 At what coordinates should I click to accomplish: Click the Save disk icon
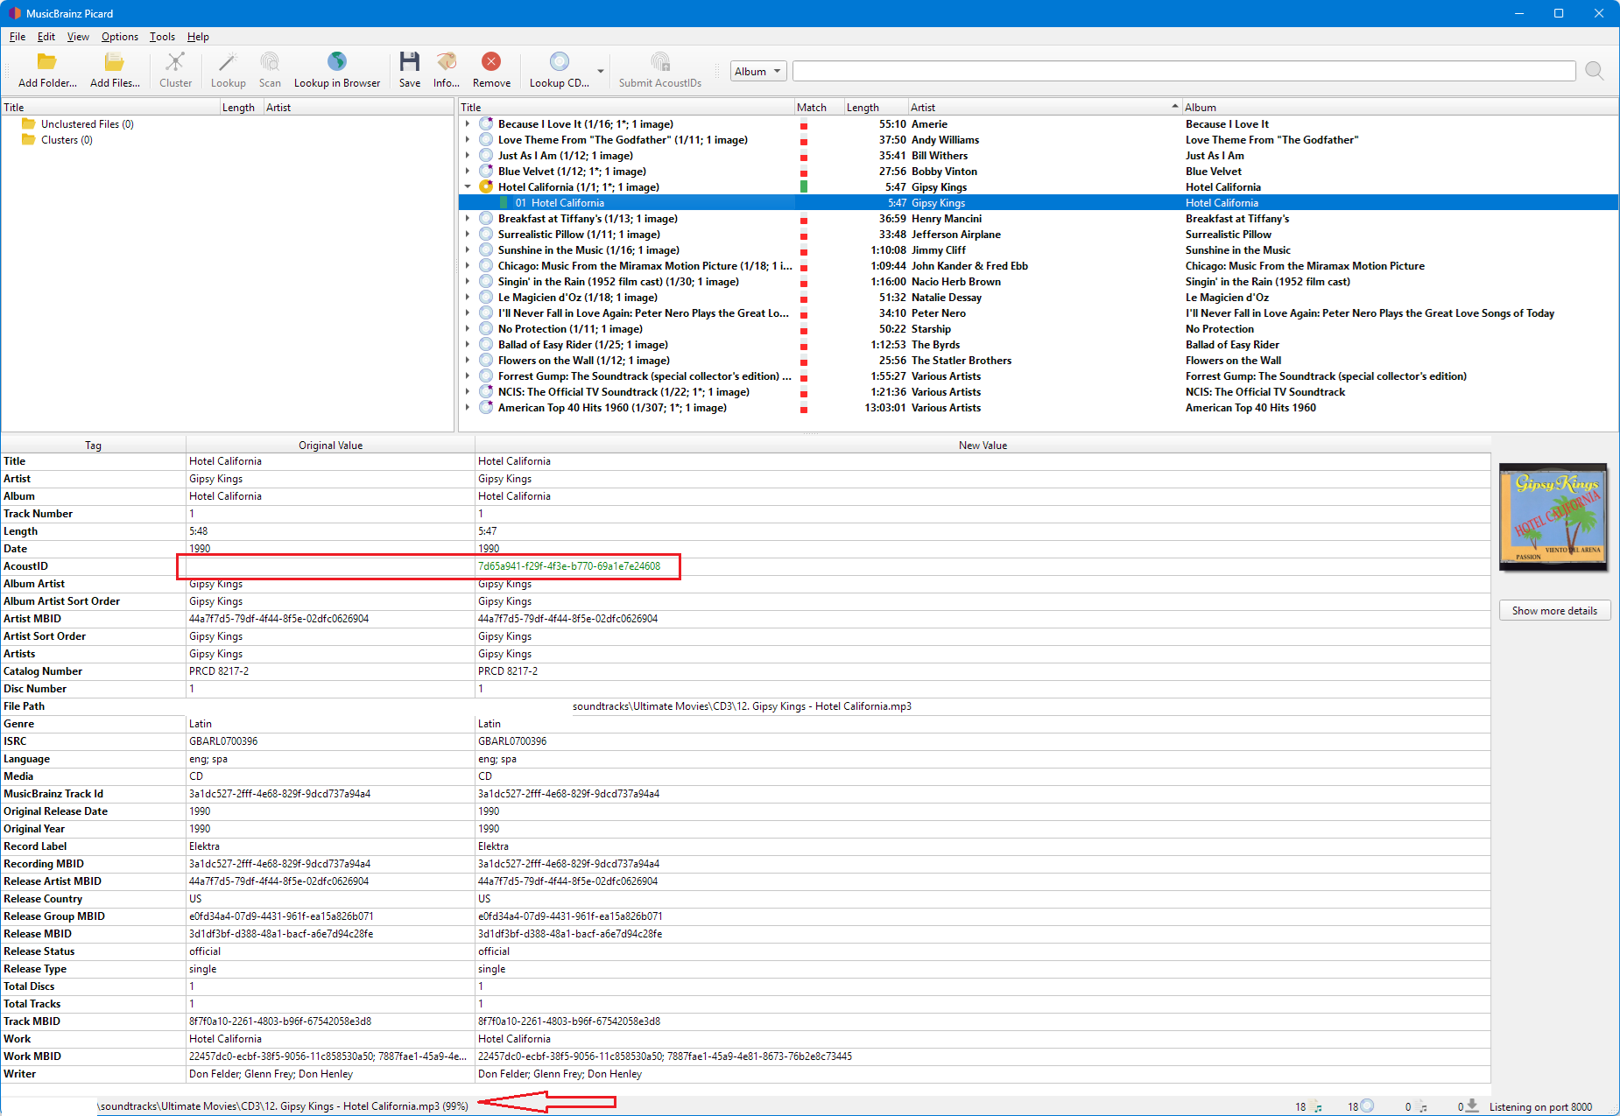coord(409,62)
